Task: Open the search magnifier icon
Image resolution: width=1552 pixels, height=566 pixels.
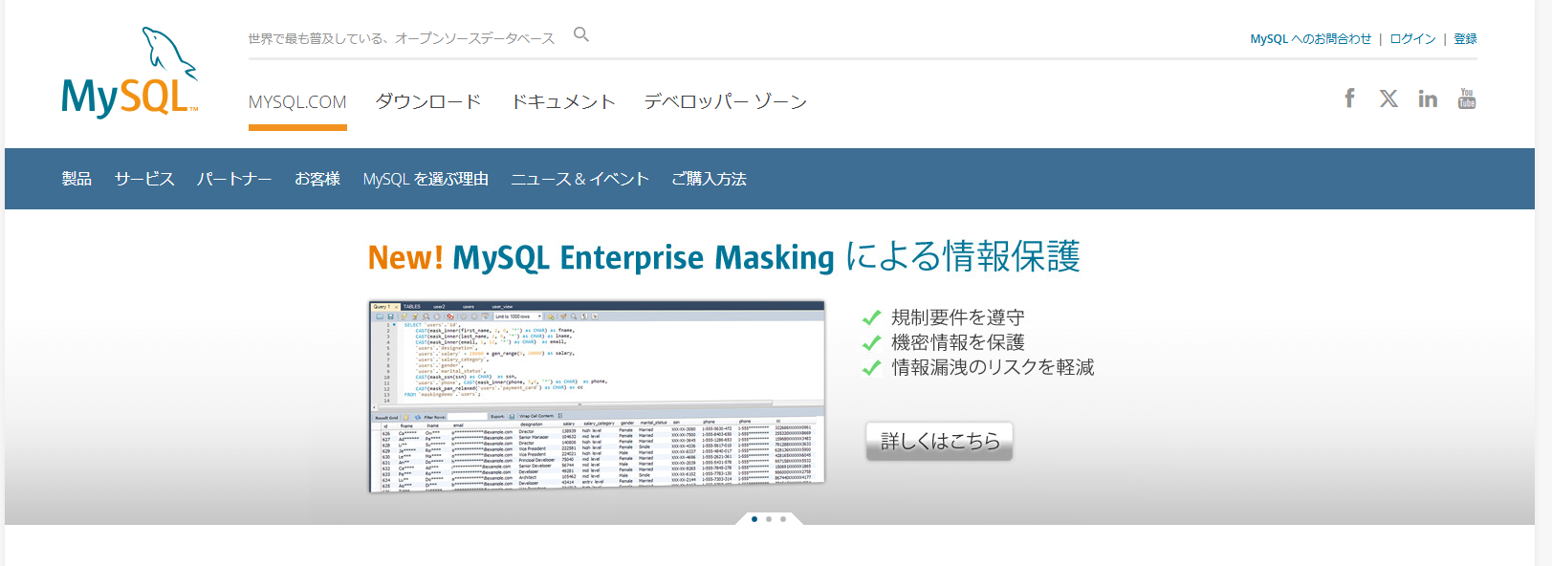Action: [x=581, y=35]
